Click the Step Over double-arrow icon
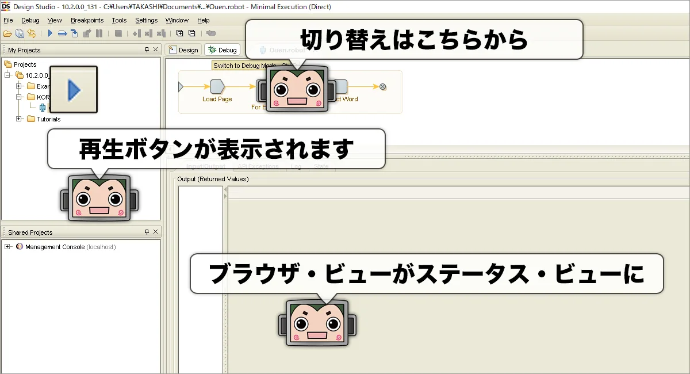 coord(62,33)
